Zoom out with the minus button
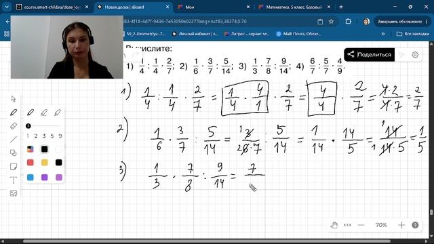 tap(361, 225)
